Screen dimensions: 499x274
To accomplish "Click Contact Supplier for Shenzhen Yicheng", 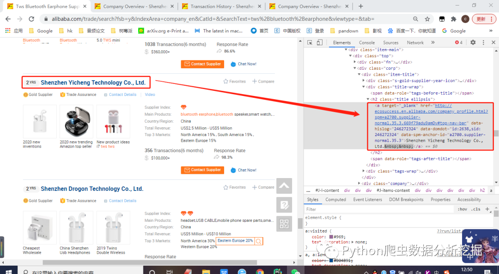I will 202,170.
